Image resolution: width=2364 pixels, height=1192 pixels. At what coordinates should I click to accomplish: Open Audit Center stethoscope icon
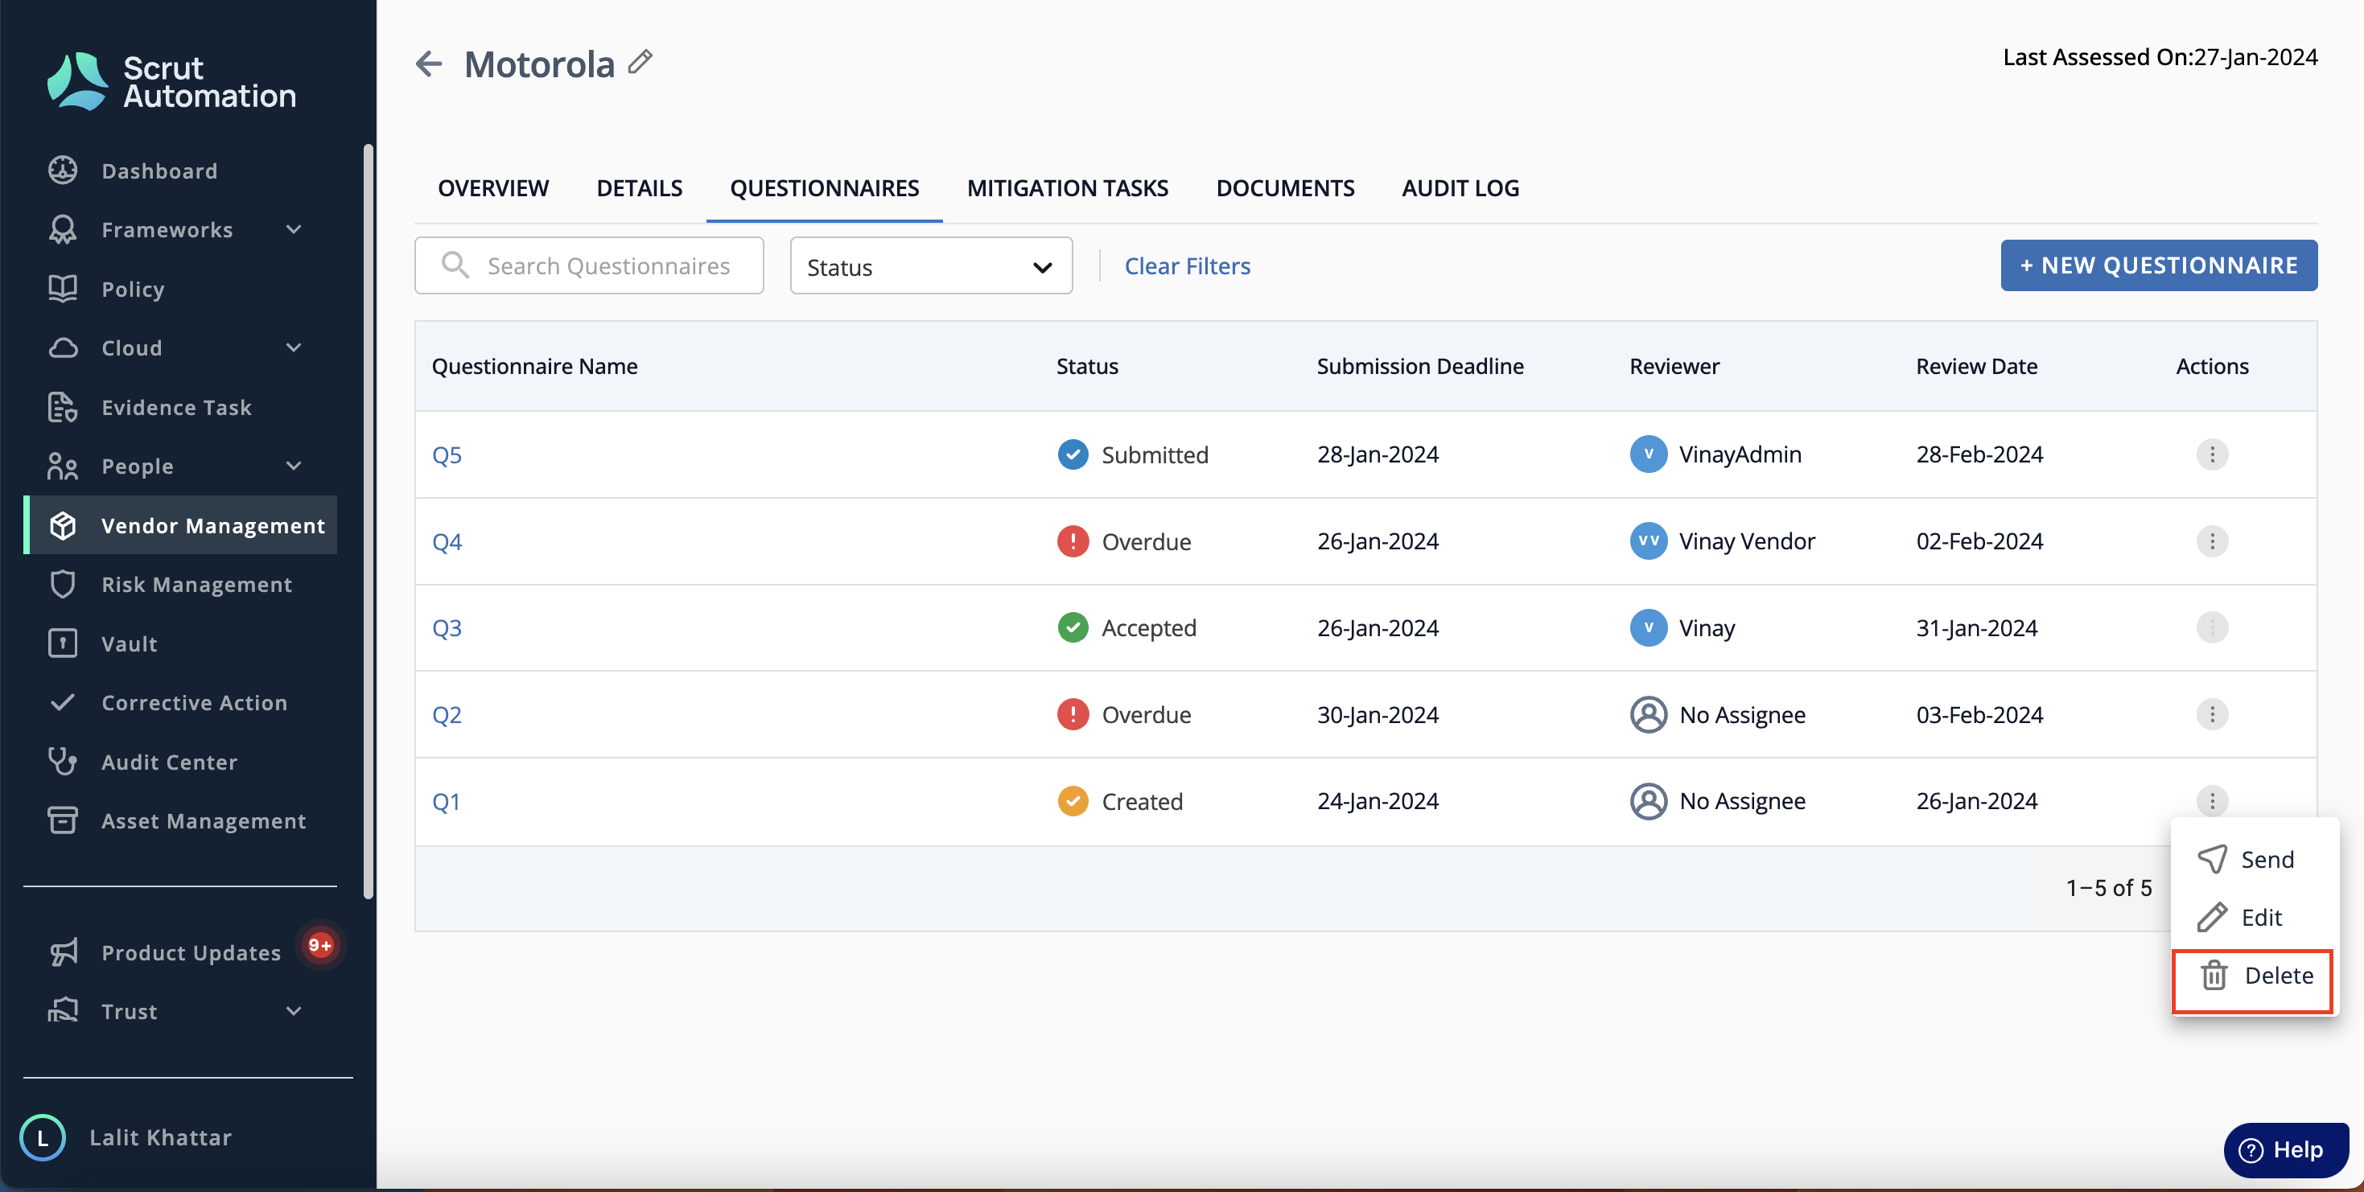[x=63, y=762]
